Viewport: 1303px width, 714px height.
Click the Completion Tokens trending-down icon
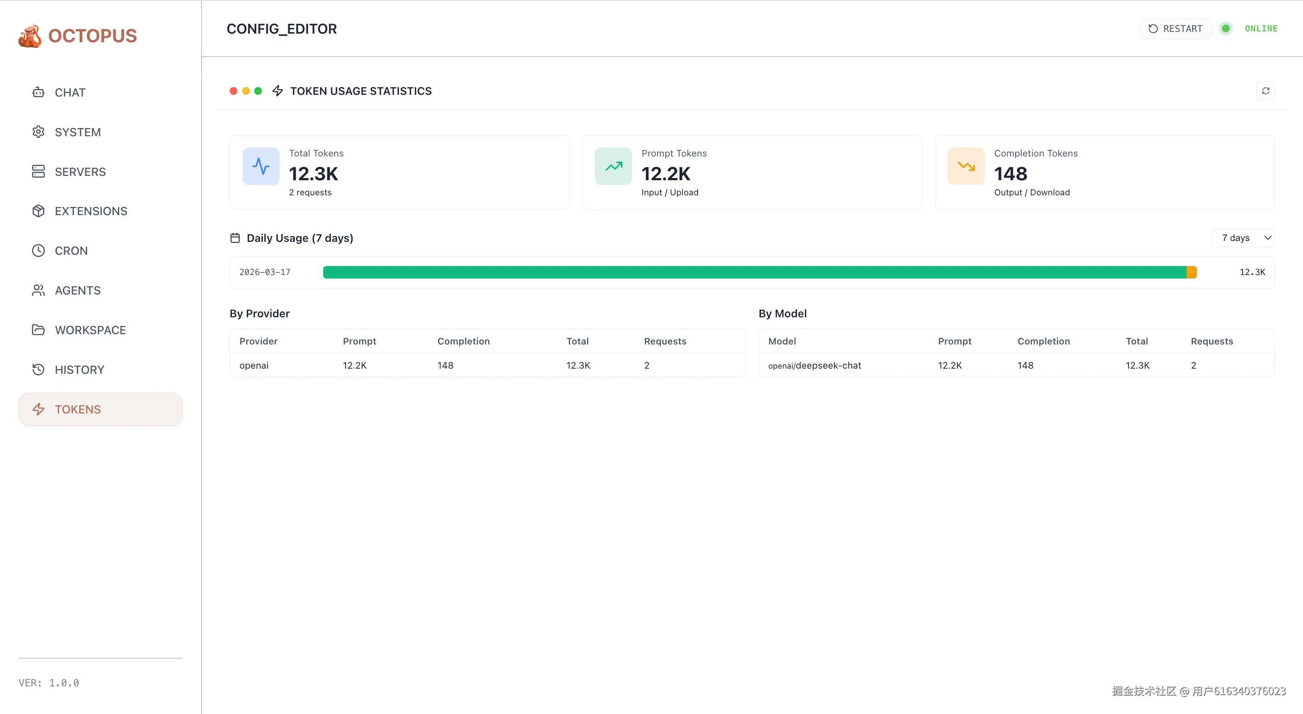[966, 166]
